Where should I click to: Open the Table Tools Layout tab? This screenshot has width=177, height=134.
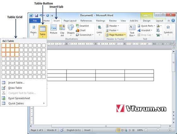point(159,21)
